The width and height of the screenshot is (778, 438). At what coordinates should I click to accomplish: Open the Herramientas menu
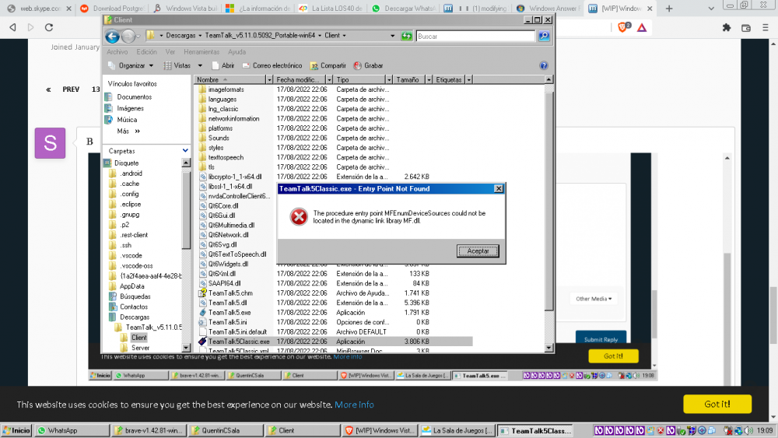coord(201,52)
